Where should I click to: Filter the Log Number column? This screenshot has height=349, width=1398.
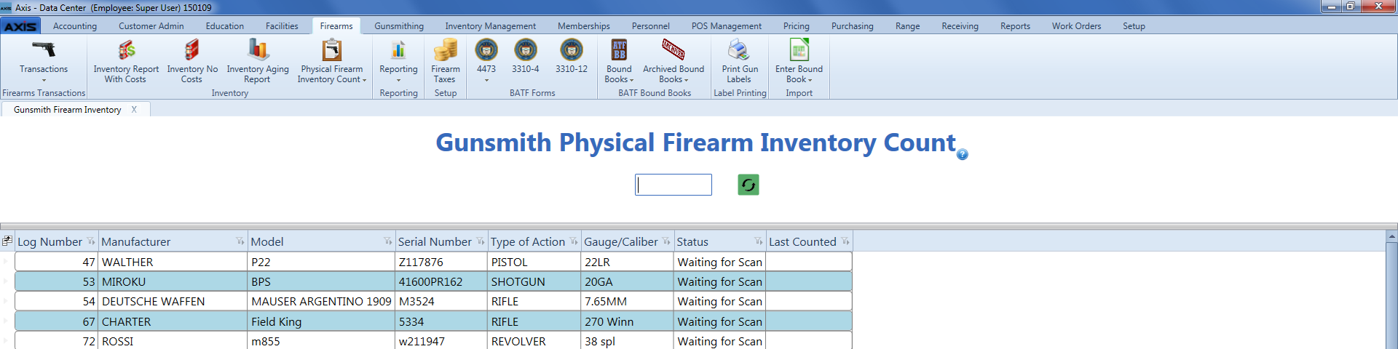tap(91, 241)
